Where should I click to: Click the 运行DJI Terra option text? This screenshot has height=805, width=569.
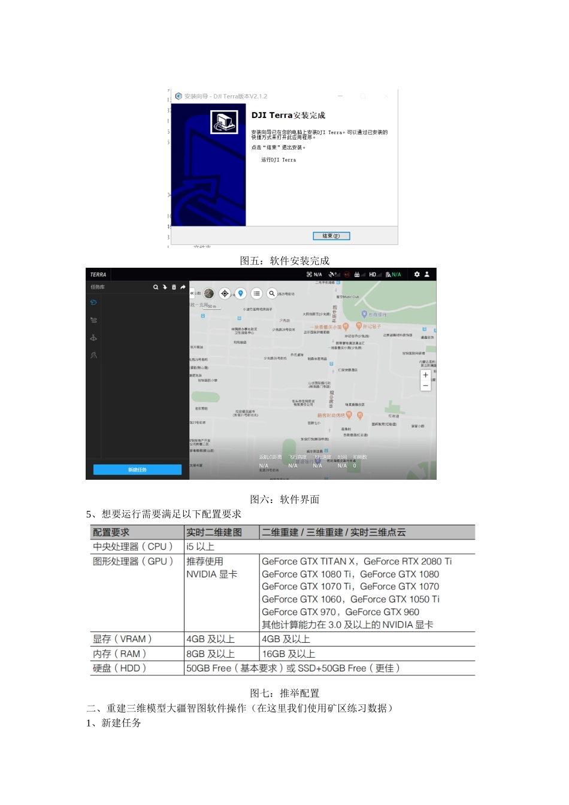pyautogui.click(x=279, y=160)
